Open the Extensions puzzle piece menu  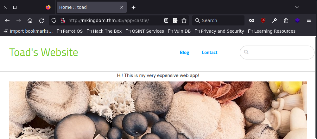click(286, 20)
